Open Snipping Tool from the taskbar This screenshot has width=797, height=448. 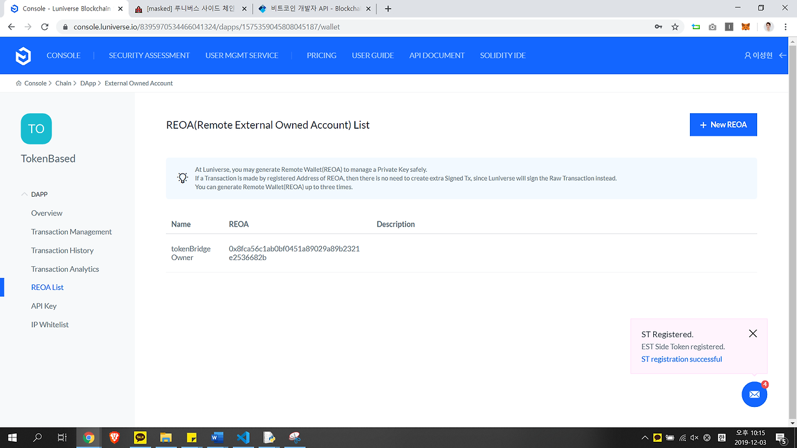point(295,438)
